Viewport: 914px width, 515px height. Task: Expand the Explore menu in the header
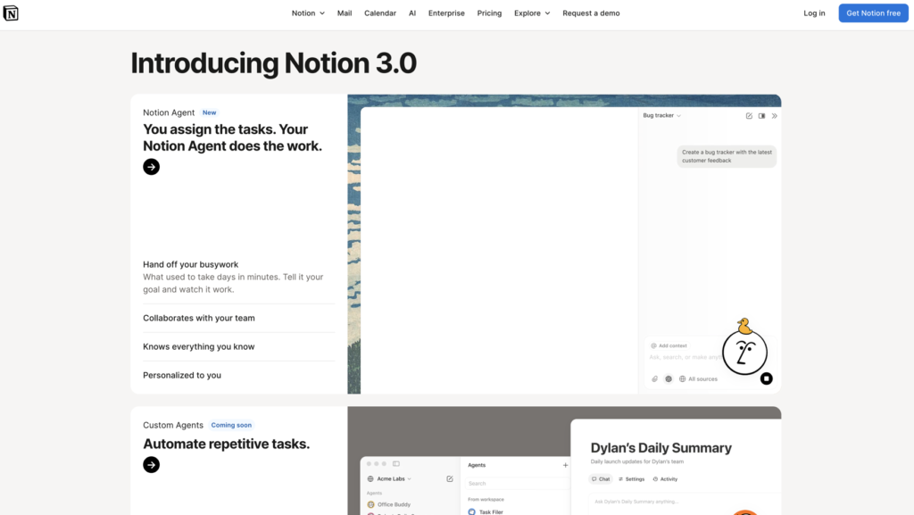[532, 13]
